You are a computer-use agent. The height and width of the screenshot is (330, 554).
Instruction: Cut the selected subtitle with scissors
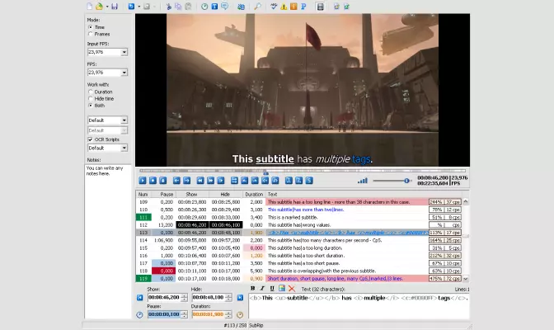[168, 7]
